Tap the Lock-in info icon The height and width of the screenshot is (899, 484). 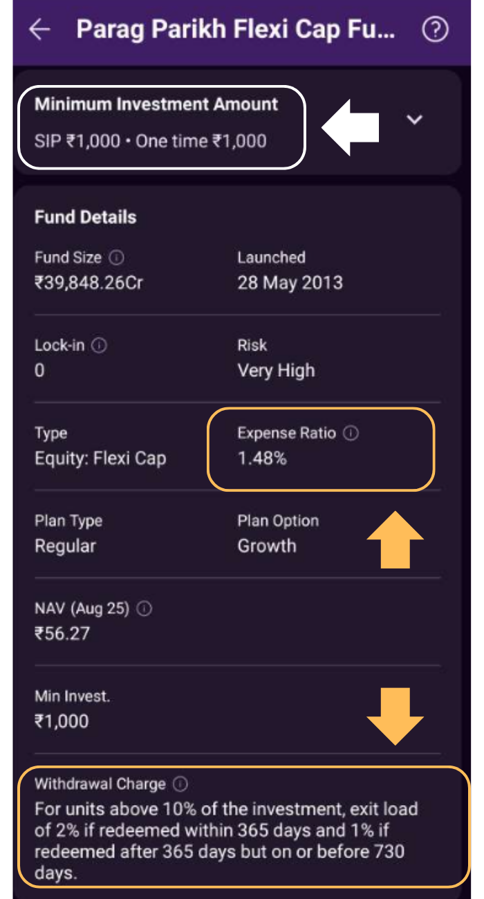(x=100, y=345)
